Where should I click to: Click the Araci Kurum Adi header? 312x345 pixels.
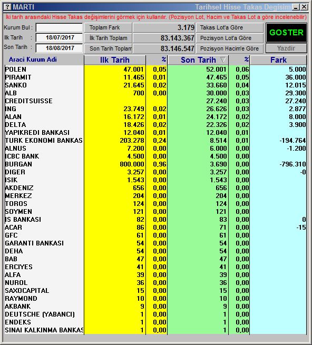33,60
